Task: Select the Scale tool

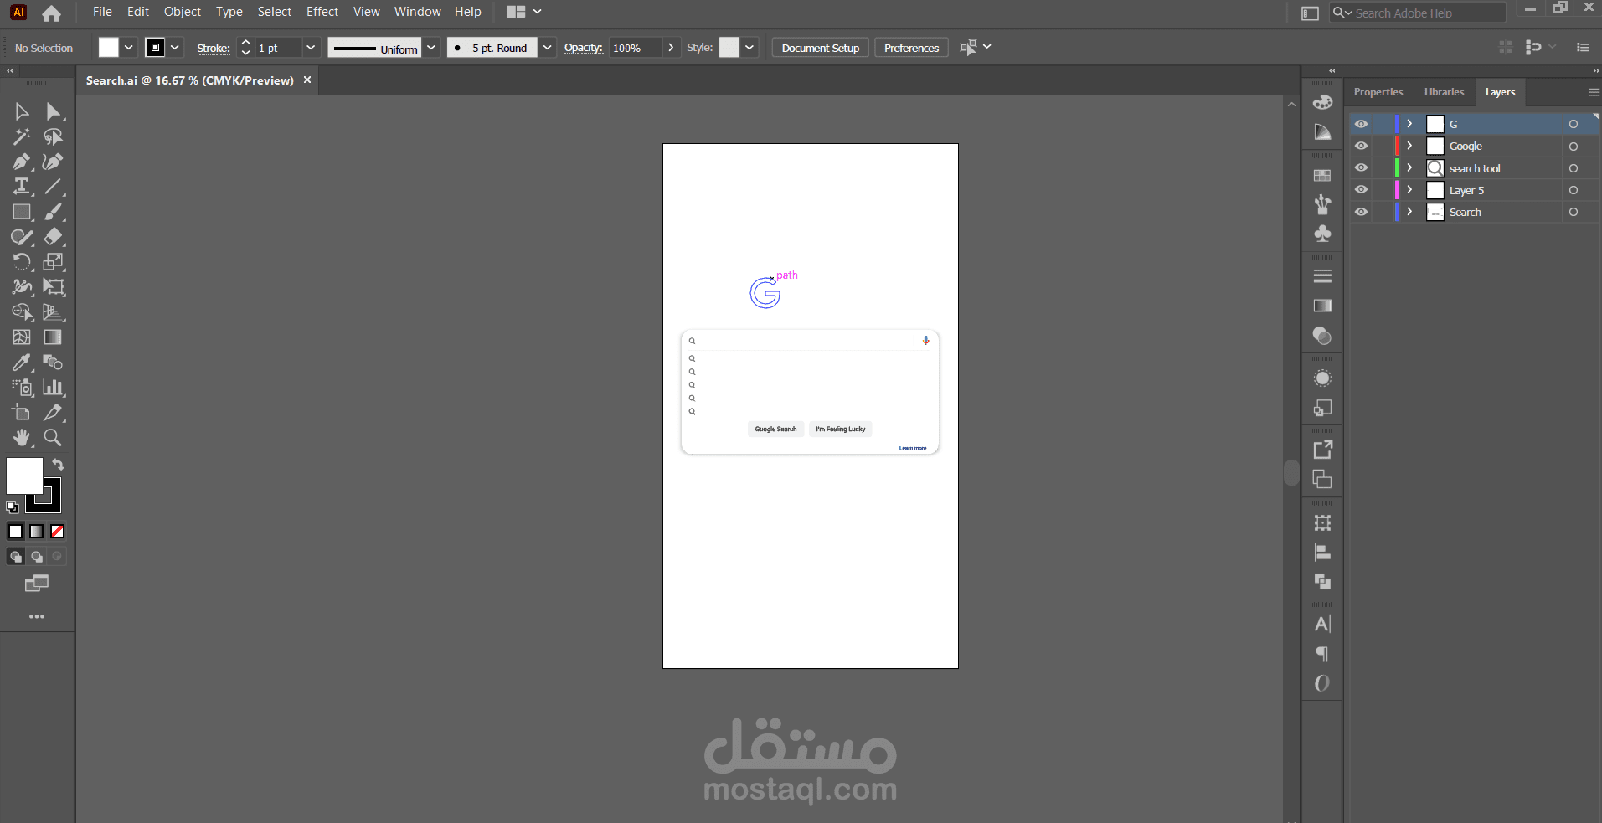Action: click(x=53, y=262)
